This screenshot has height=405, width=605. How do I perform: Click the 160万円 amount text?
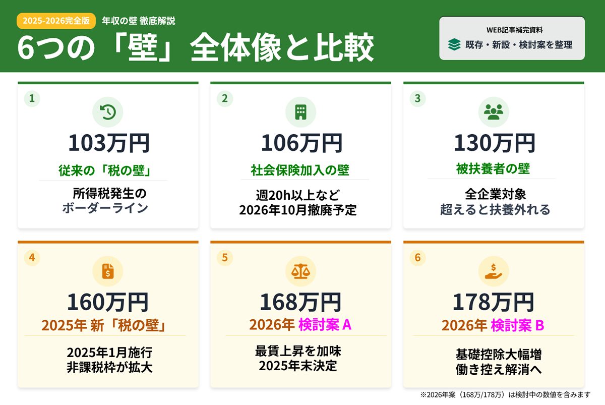tap(108, 302)
